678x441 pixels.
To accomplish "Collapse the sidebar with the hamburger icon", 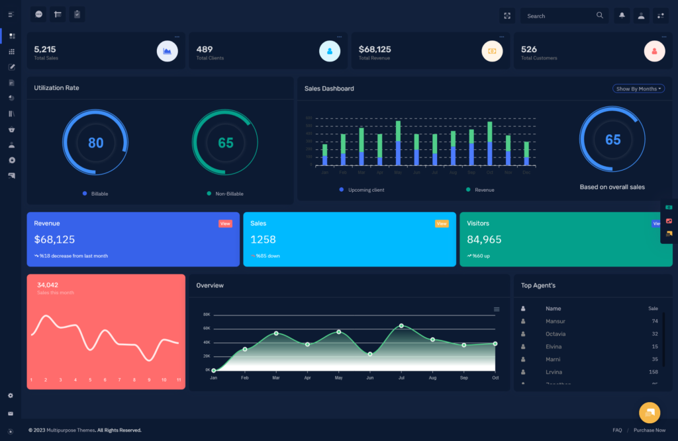I will point(11,15).
